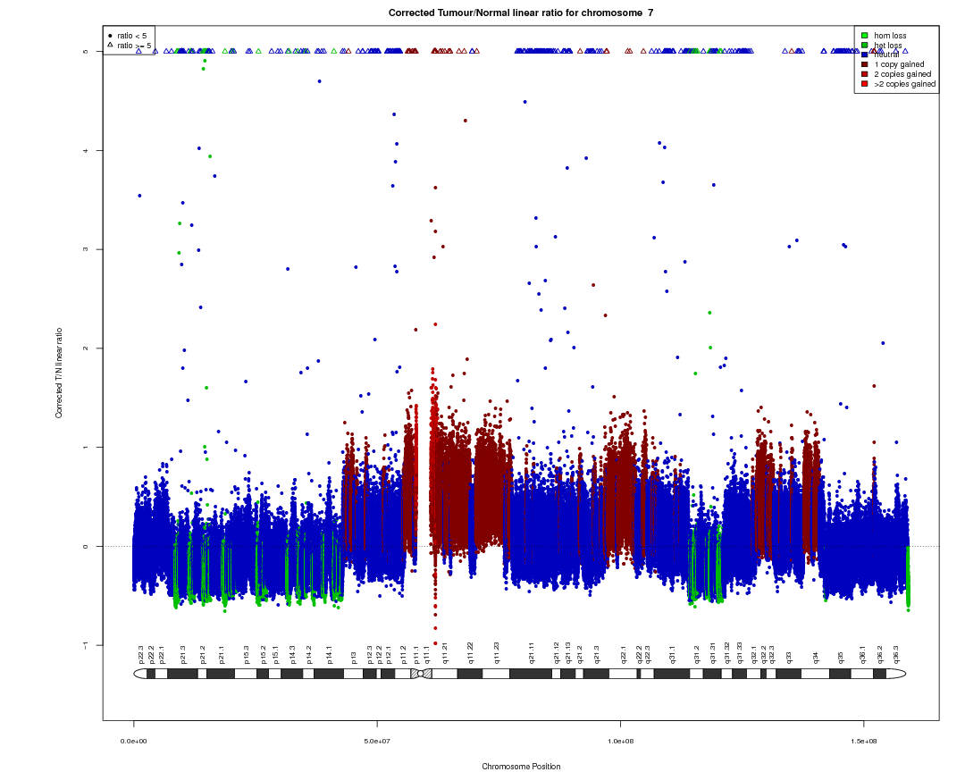Click the y-axis tick label 5
The width and height of the screenshot is (965, 772).
[85, 52]
